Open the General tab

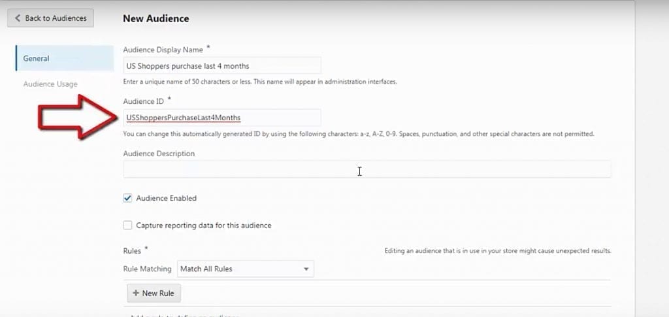tap(65, 58)
